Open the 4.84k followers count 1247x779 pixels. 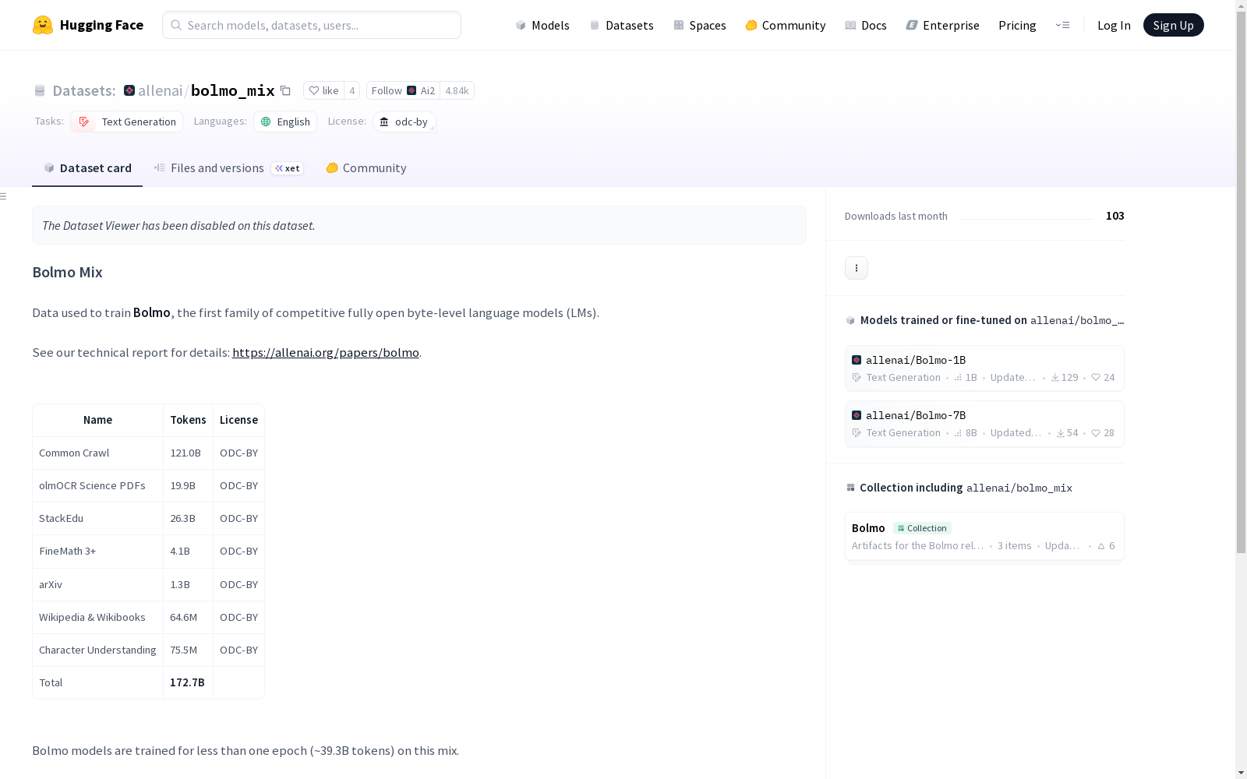click(x=457, y=91)
